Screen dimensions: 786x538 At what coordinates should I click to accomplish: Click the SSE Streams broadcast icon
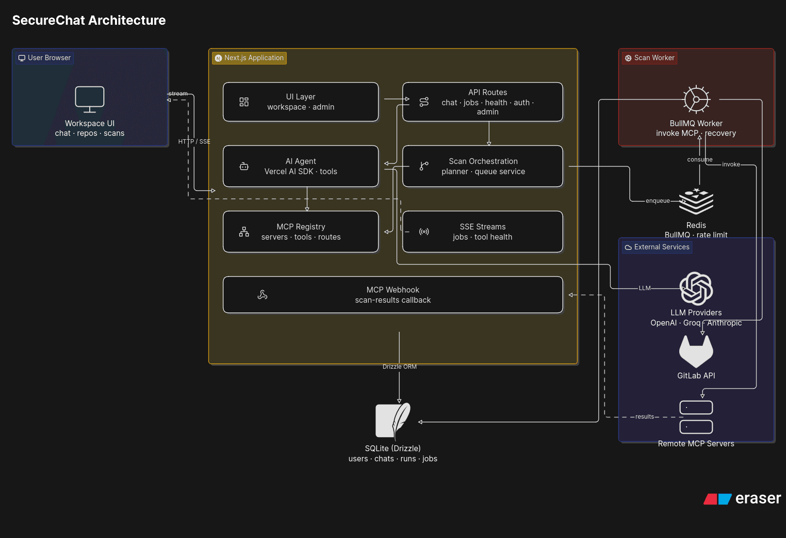pos(424,232)
